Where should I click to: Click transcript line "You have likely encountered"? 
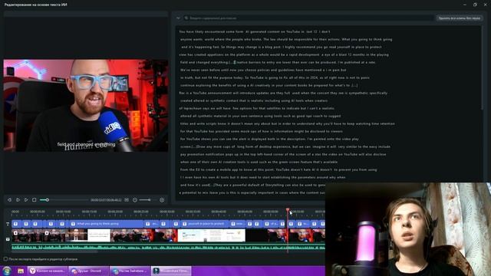(255, 31)
